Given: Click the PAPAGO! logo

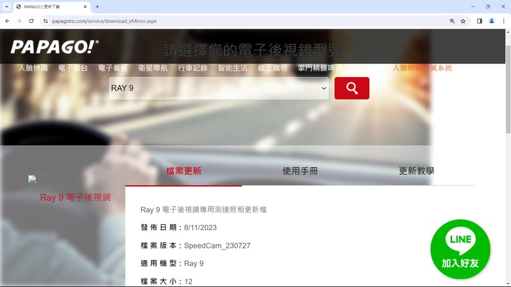Looking at the screenshot, I should (55, 47).
